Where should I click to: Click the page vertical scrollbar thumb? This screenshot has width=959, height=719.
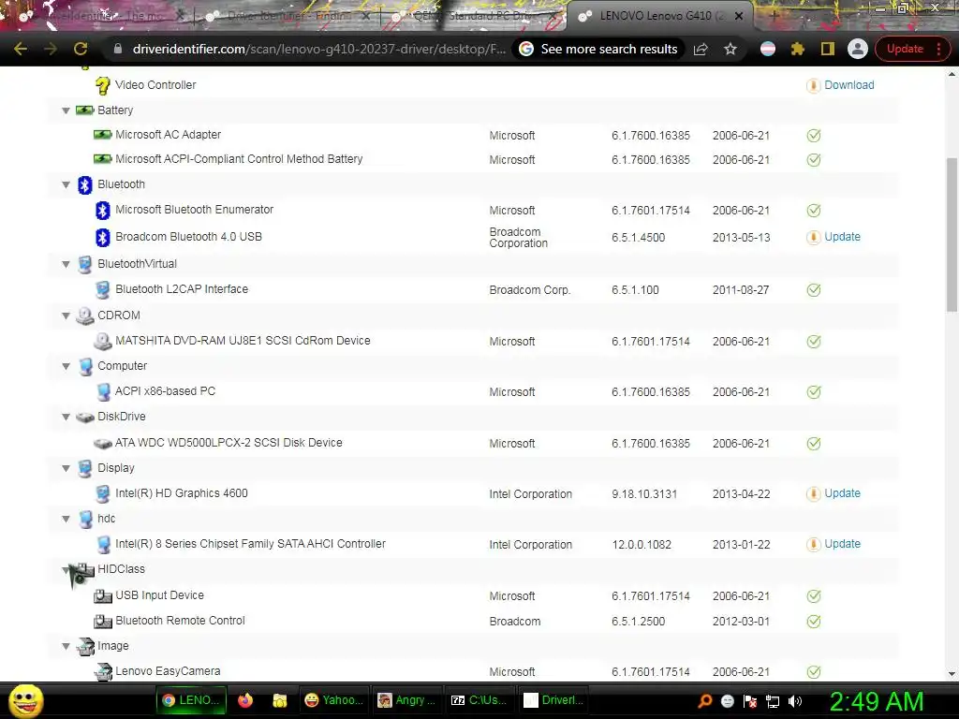point(952,235)
